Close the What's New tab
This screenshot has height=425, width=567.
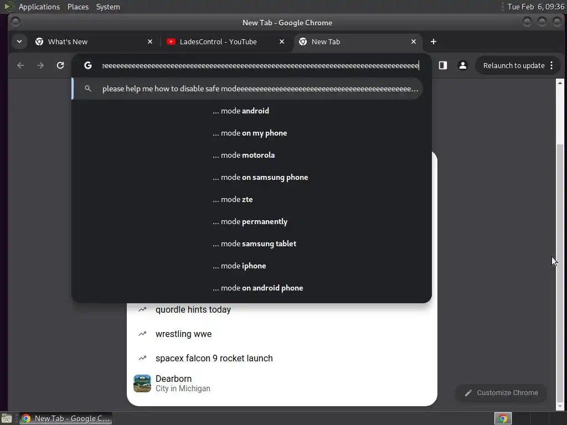[150, 42]
